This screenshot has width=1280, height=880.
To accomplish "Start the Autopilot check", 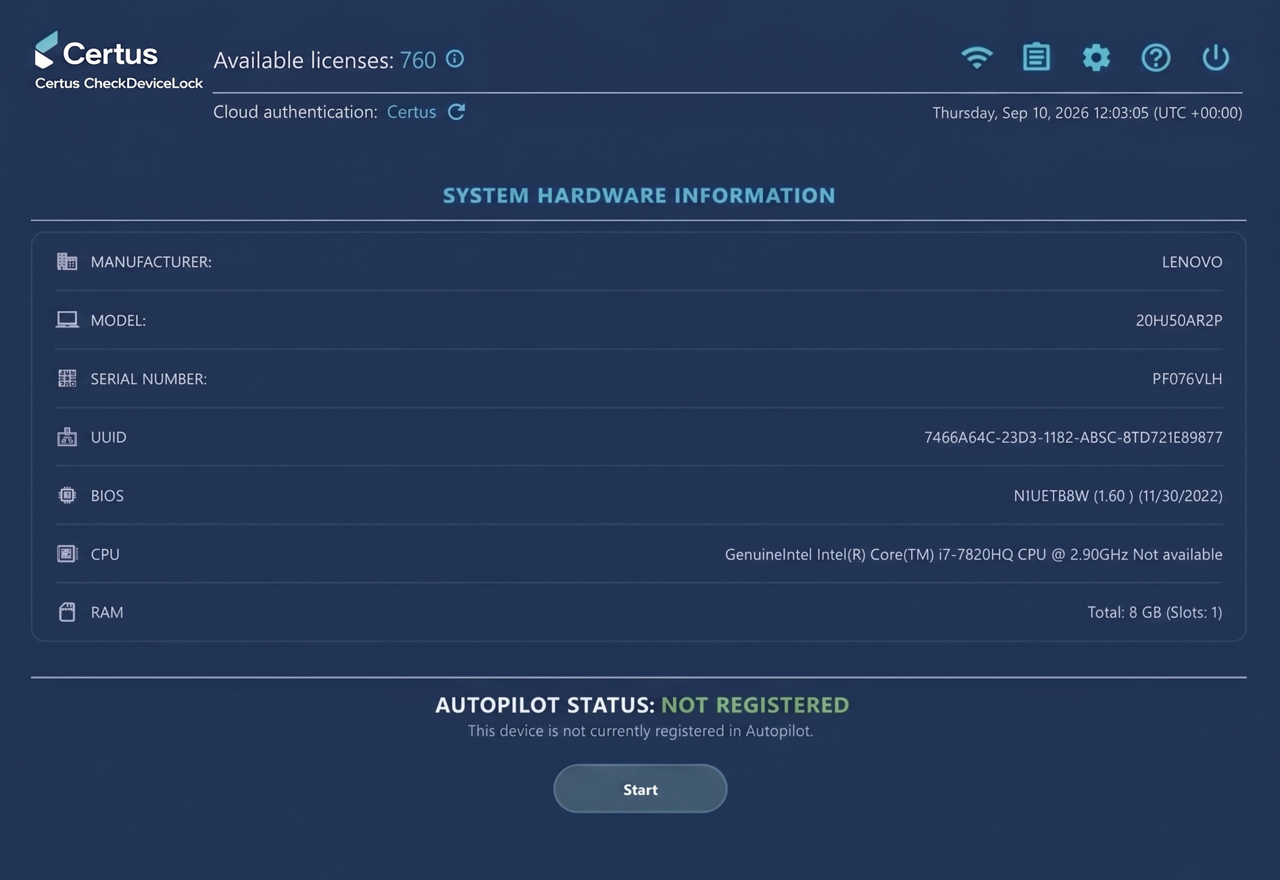I will pos(640,789).
